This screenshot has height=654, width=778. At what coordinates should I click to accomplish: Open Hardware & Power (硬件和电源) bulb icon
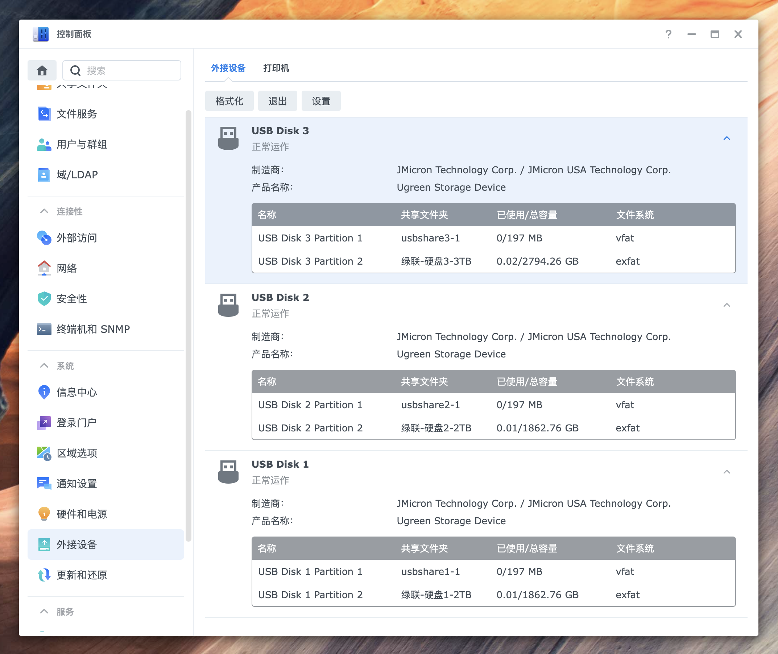pyautogui.click(x=44, y=514)
